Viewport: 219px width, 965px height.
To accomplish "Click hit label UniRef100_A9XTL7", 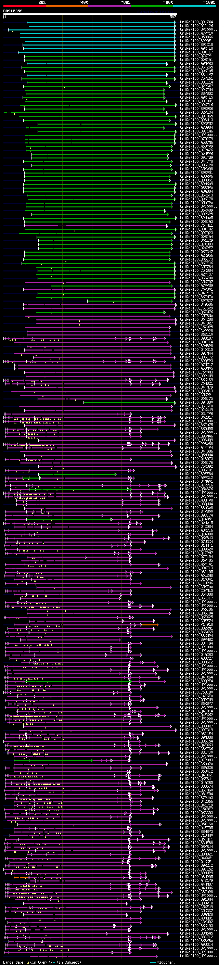I will (196, 52).
